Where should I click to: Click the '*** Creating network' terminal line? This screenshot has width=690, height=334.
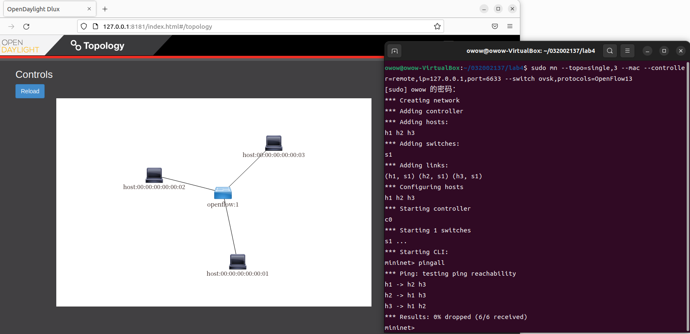coord(422,100)
